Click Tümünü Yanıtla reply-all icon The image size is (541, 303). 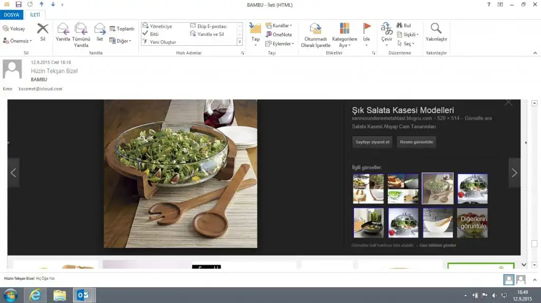click(81, 30)
